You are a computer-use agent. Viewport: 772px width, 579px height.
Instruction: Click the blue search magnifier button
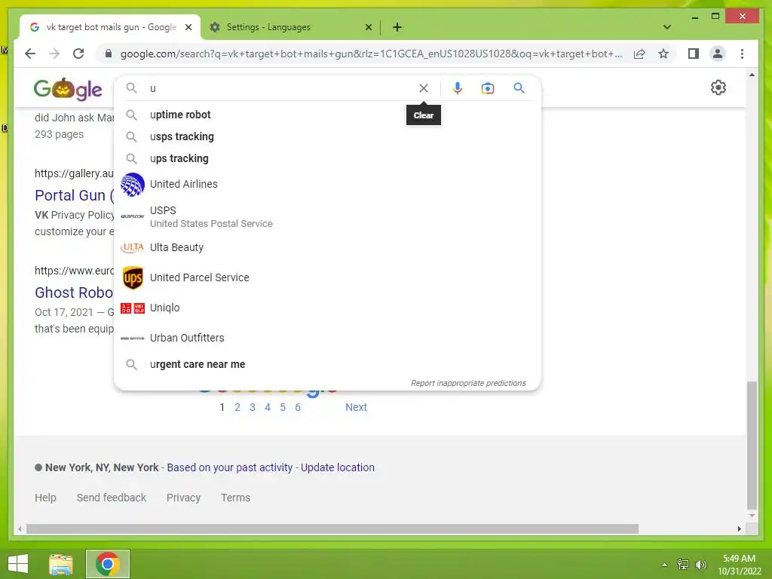coord(519,88)
